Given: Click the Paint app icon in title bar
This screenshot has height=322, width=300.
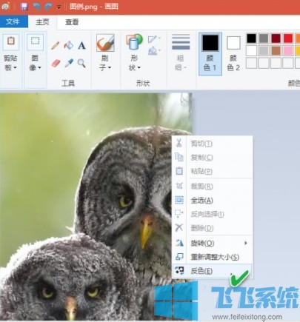Looking at the screenshot, I should point(5,6).
